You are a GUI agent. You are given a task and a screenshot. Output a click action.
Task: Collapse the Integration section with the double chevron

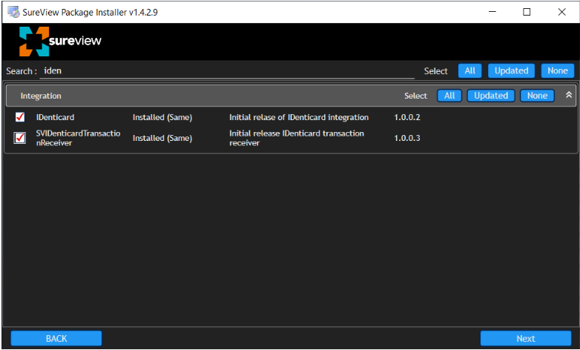(569, 95)
